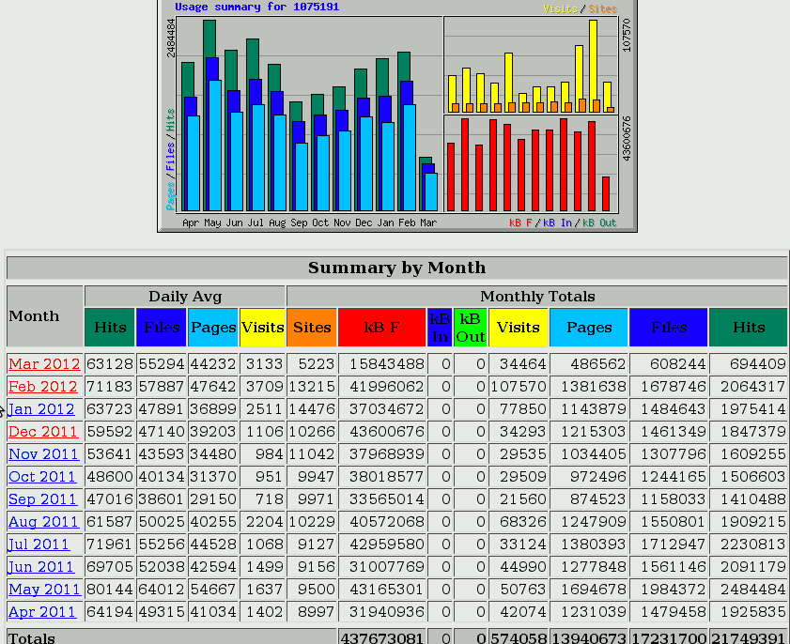The height and width of the screenshot is (644, 790).
Task: Select the Apr 2011 month link
Action: pyautogui.click(x=42, y=612)
